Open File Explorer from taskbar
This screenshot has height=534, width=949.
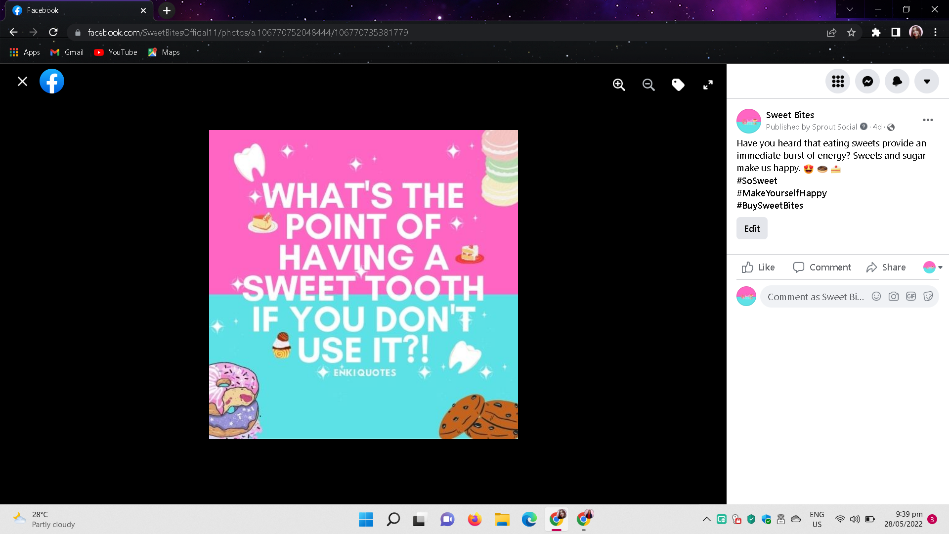502,520
